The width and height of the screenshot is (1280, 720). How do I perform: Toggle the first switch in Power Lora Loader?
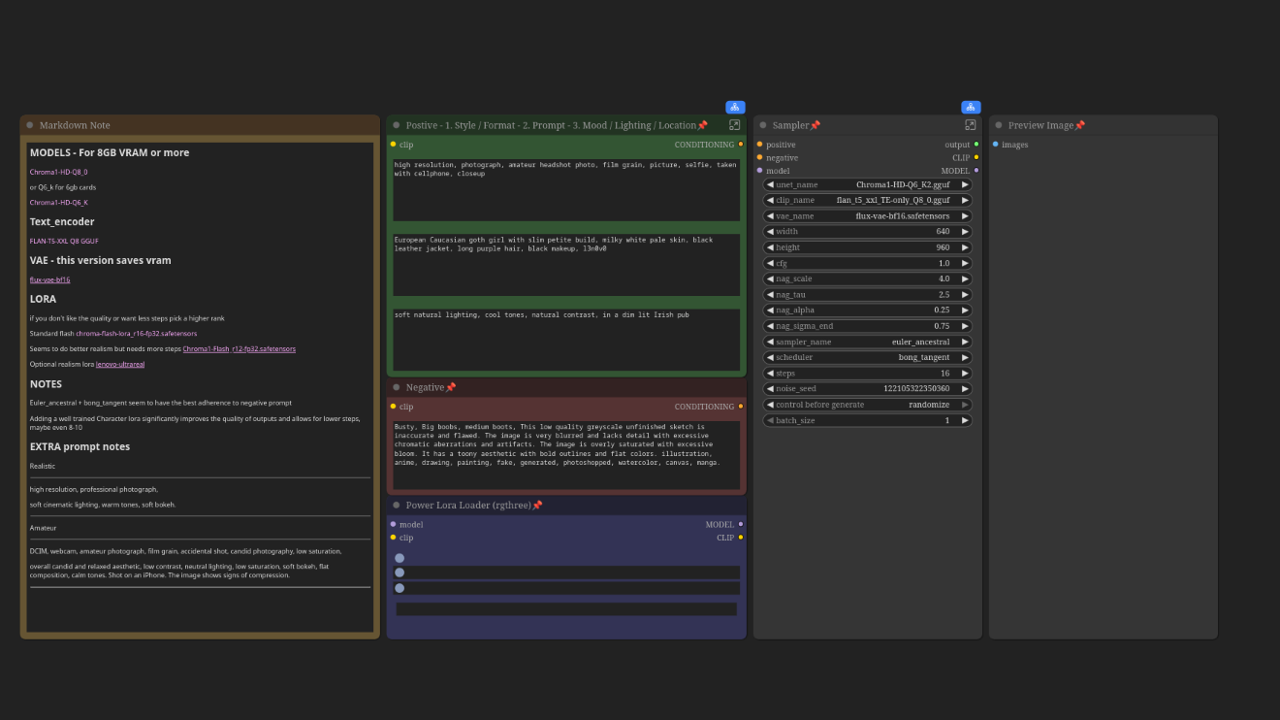click(x=400, y=558)
